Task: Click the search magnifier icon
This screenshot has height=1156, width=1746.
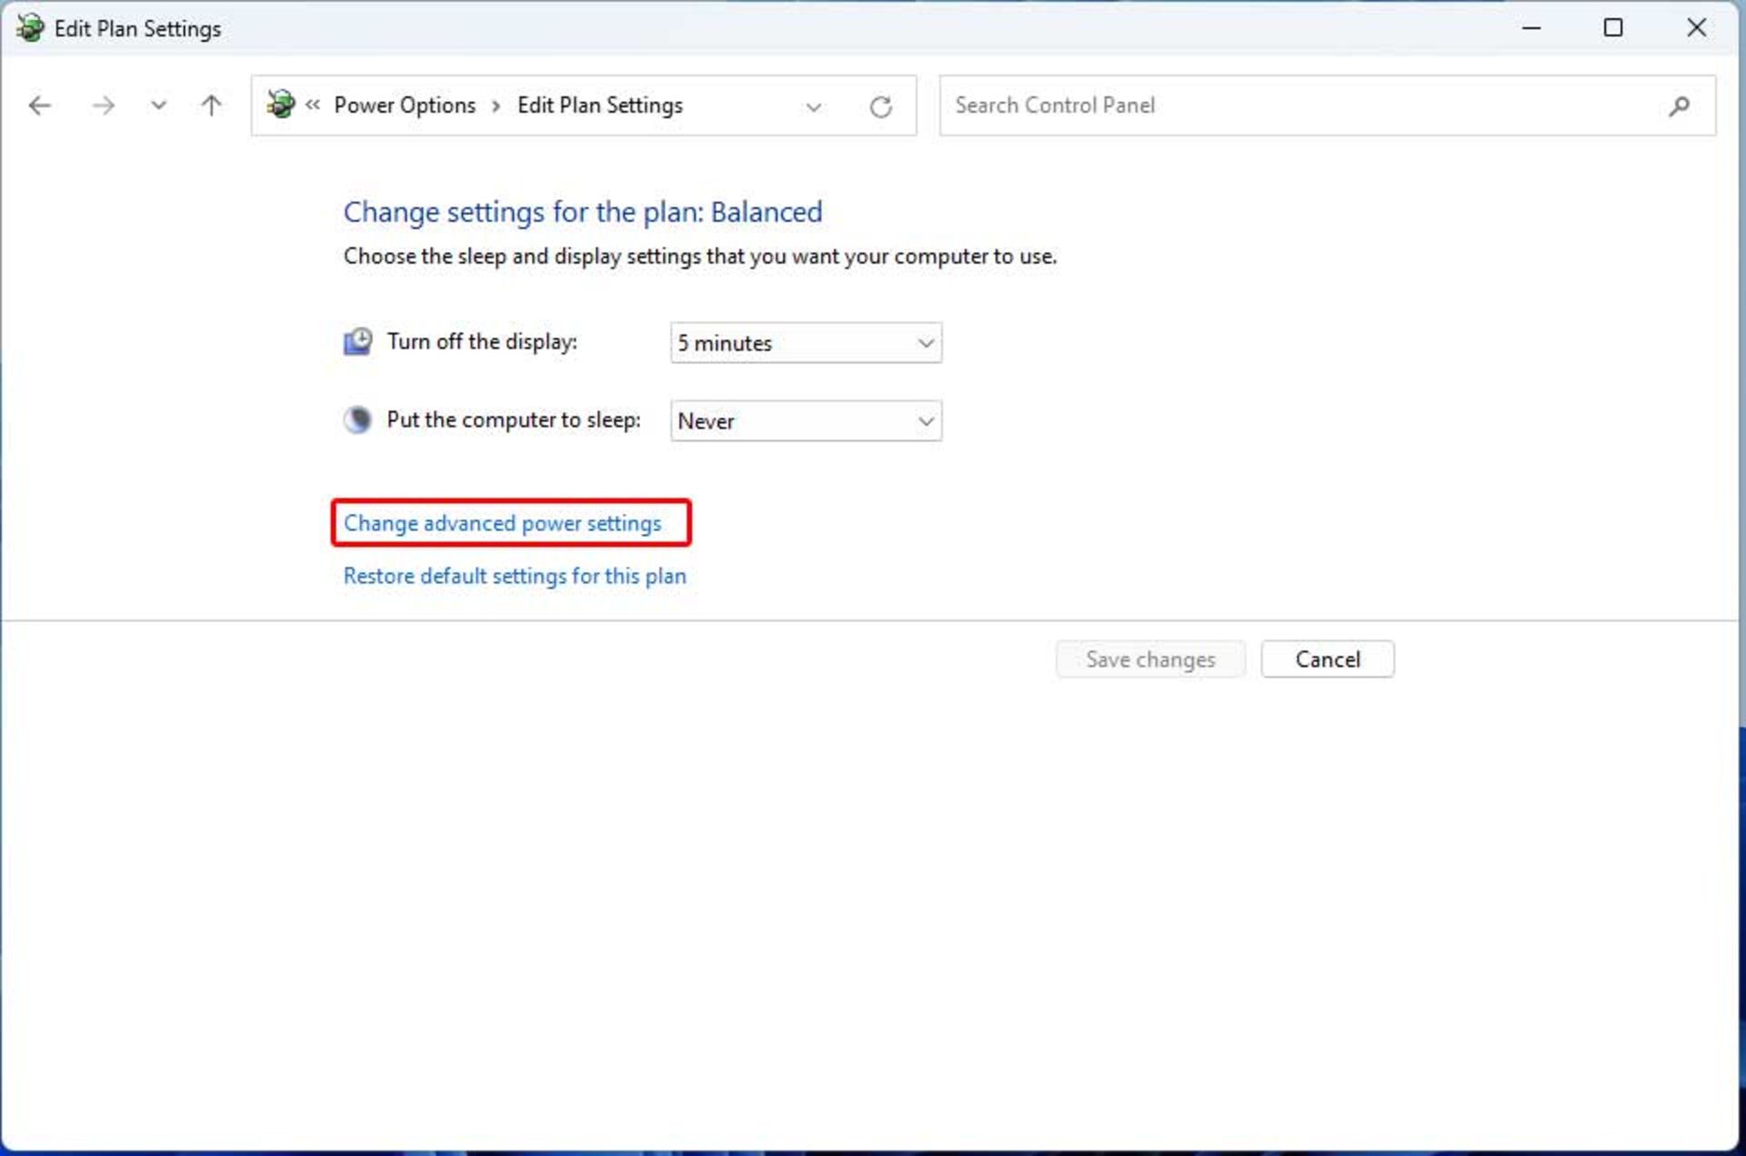Action: click(1679, 106)
